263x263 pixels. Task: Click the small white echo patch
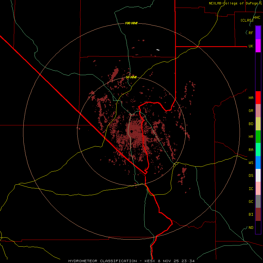[158, 50]
